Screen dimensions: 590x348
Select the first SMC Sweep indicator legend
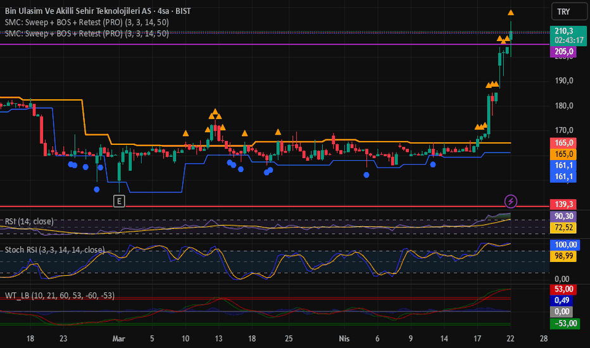87,22
